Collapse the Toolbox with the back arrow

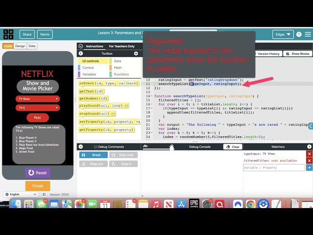(x=81, y=53)
